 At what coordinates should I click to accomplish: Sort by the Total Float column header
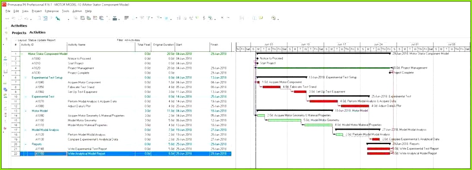[x=144, y=45]
